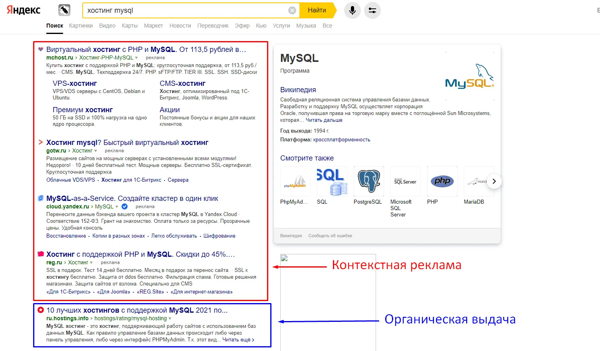Screen dimensions: 600x351
Task: Open the Сервера link
Action: pos(178,180)
